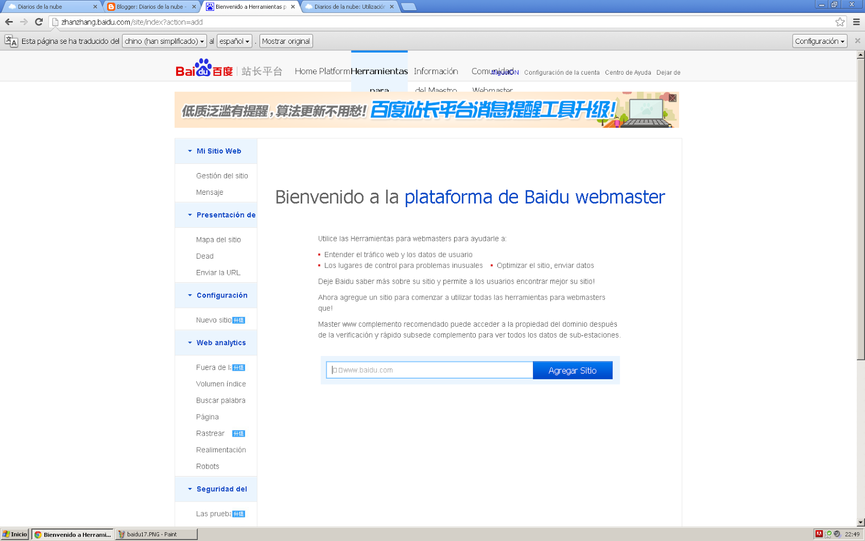Reload the page with the refresh icon
Screen dimensions: 865x541
[39, 22]
